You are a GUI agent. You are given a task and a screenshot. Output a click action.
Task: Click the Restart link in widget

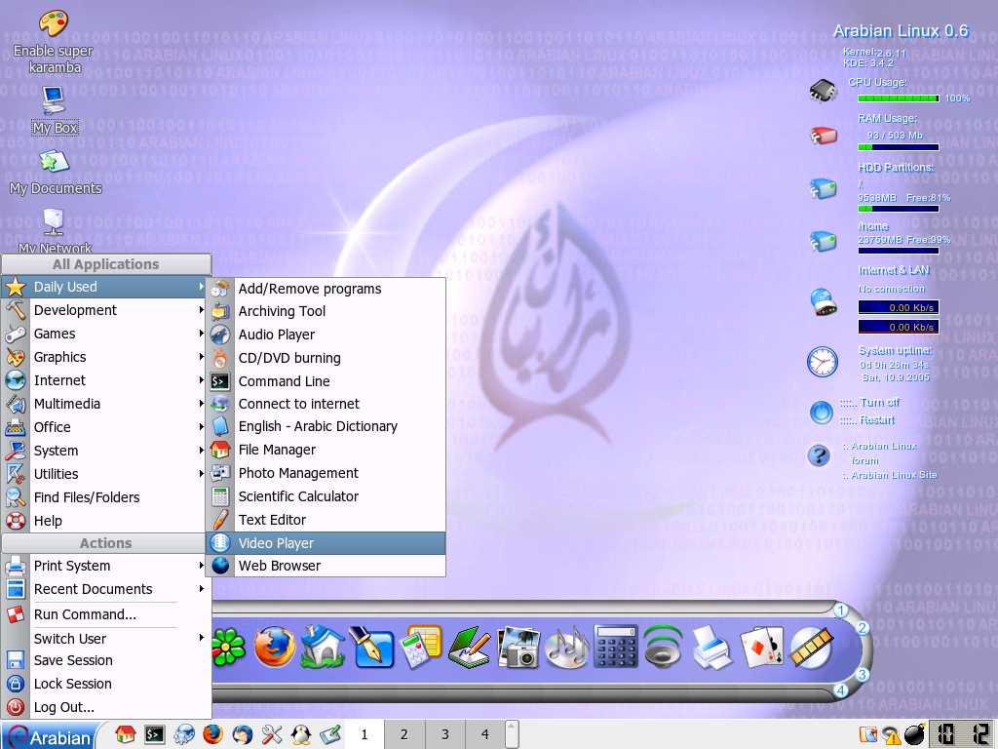pos(877,419)
